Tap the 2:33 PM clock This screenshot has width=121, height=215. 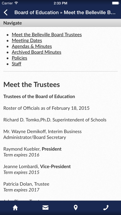pos(60,3)
